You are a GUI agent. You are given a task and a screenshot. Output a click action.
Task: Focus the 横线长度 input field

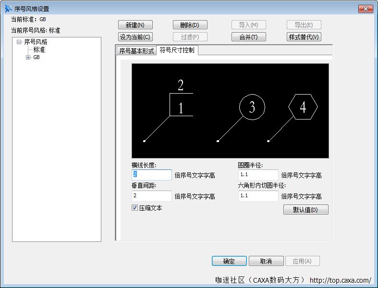(x=151, y=175)
